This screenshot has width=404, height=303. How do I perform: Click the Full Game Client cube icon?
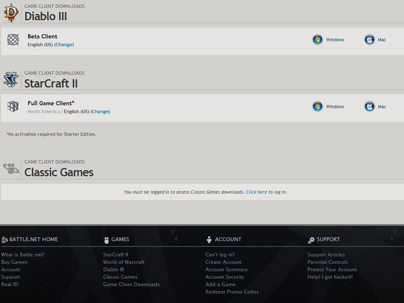click(x=13, y=106)
